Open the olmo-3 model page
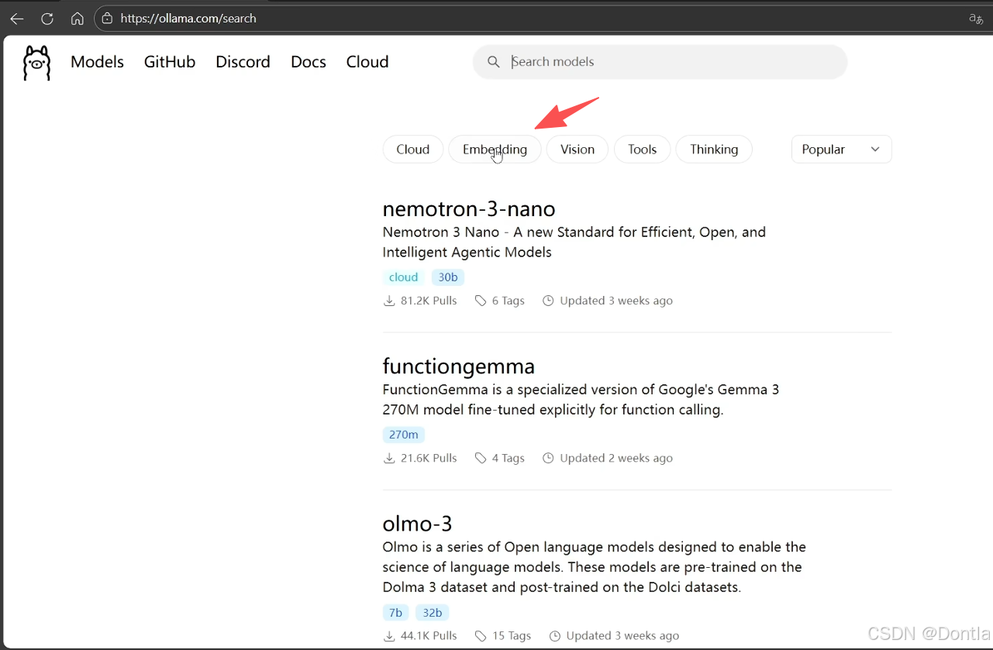Viewport: 993px width, 650px height. (x=417, y=524)
